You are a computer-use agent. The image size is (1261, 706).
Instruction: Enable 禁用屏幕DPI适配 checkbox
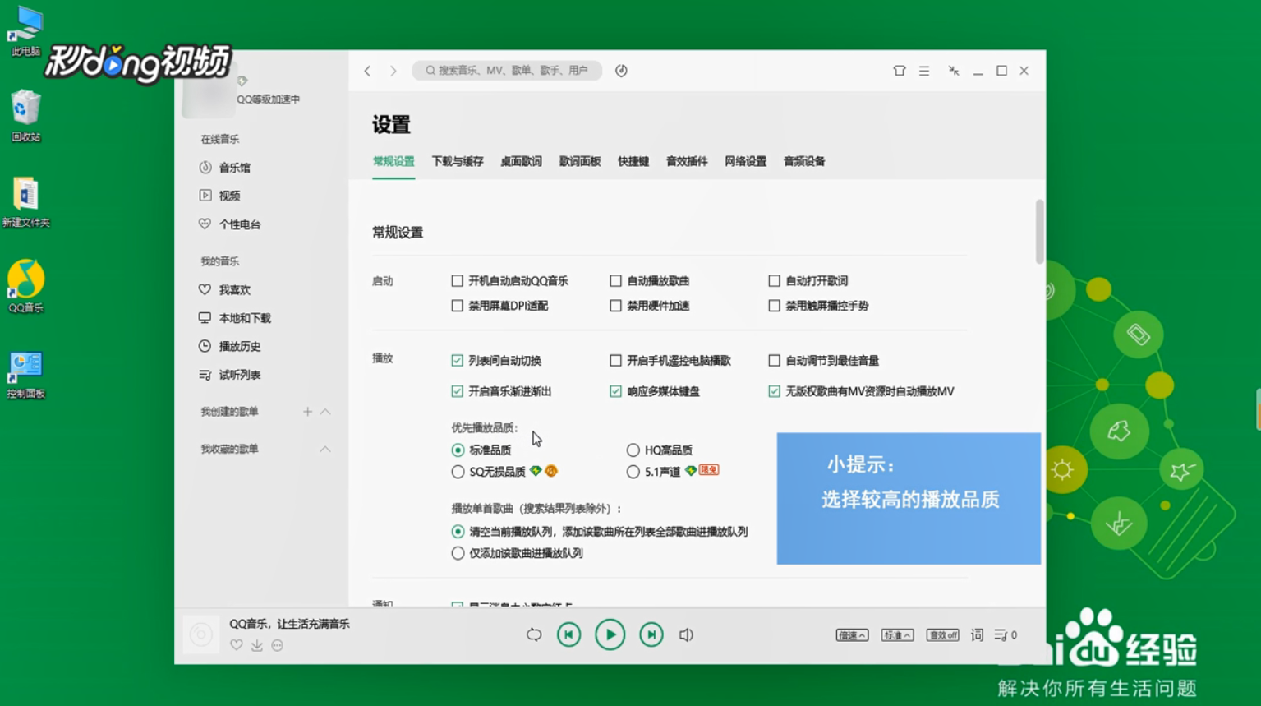click(x=457, y=306)
